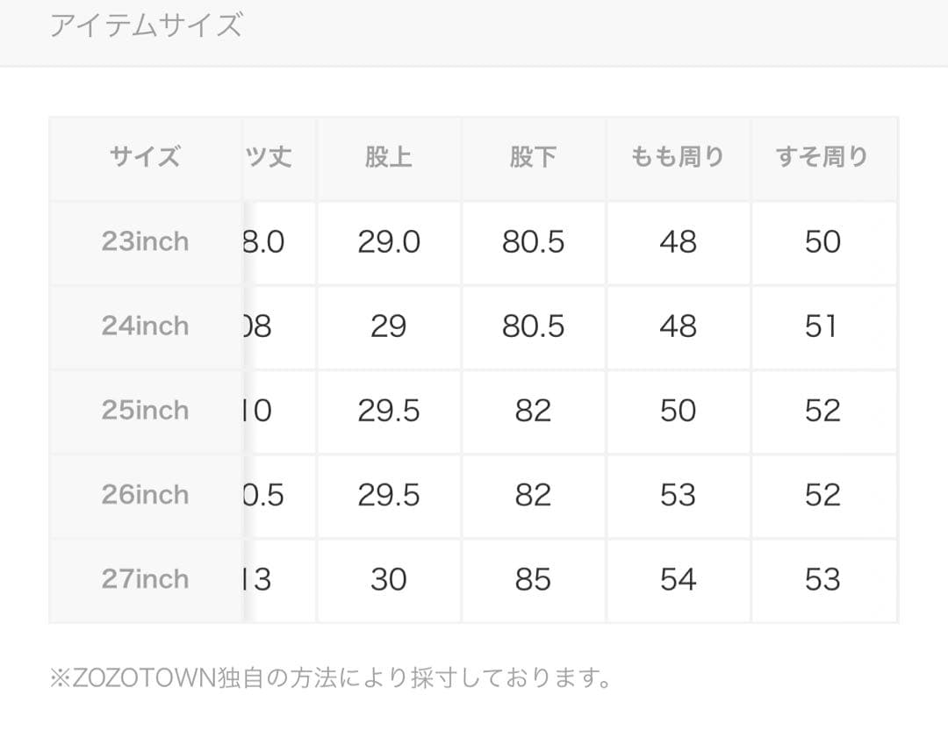Select the もも周り column header
Screen dimensions: 948x731
[x=678, y=157]
